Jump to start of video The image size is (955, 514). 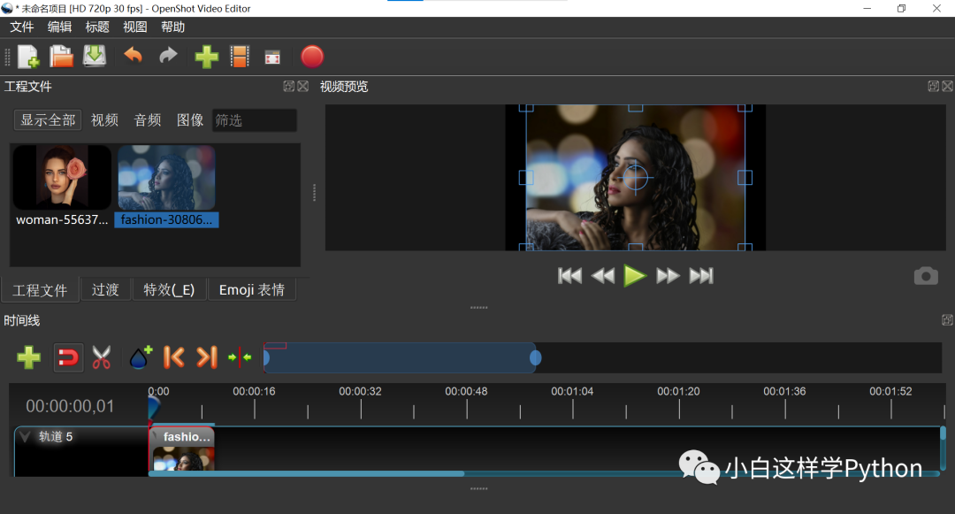coord(569,276)
